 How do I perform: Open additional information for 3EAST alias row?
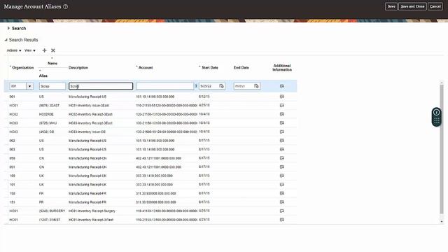282,106
